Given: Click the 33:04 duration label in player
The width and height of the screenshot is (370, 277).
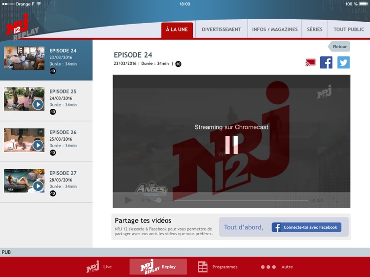Looking at the screenshot, I should [317, 200].
